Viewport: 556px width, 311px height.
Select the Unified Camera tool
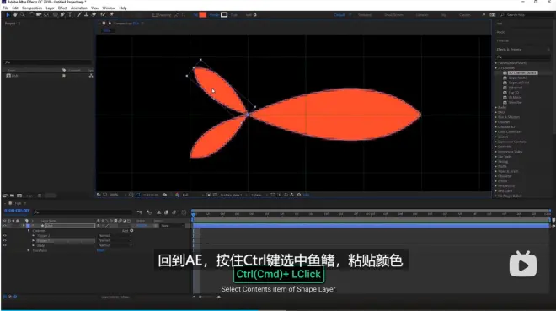(x=39, y=14)
